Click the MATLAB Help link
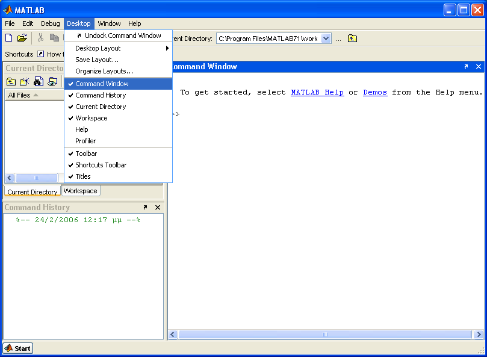Image resolution: width=487 pixels, height=357 pixels. [317, 92]
